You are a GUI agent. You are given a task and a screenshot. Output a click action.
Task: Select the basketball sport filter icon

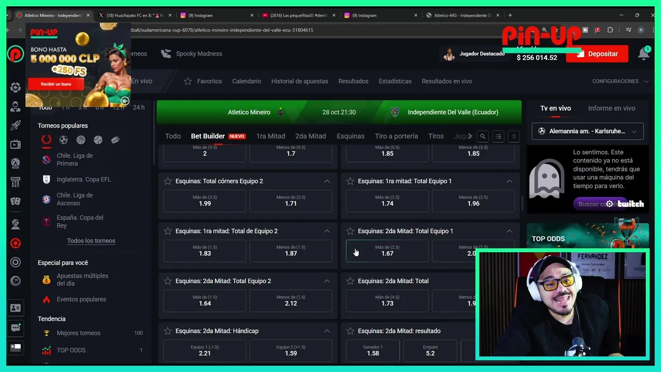pyautogui.click(x=81, y=139)
